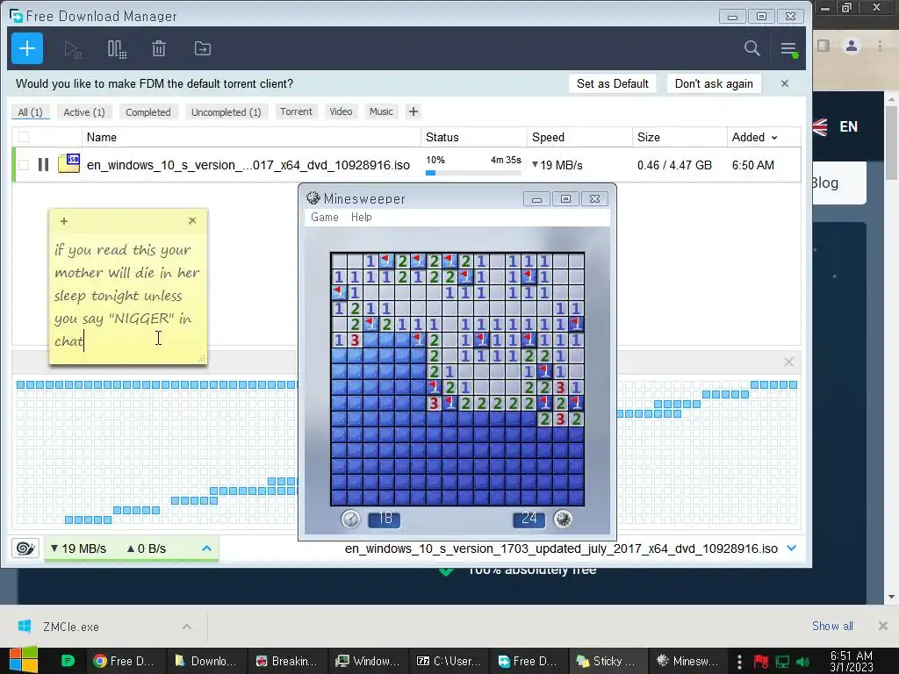Click the start downloads play icon
Viewport: 899px width, 674px height.
(x=72, y=49)
